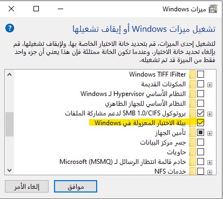The height and width of the screenshot is (199, 223).
Task: Click the folder icon next to تأمين الجهاز
Action: pyautogui.click(x=192, y=133)
